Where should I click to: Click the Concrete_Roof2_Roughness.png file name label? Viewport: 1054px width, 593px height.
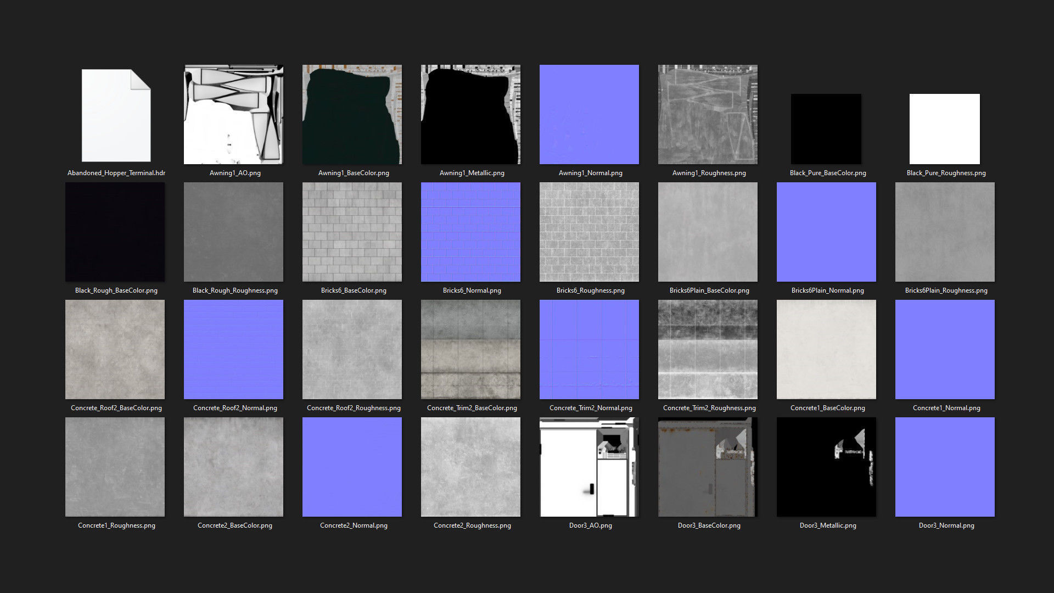tap(354, 408)
